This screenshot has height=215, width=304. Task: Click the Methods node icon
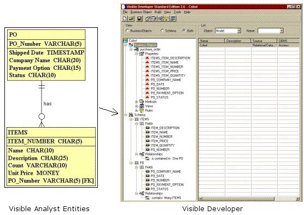coord(142,102)
